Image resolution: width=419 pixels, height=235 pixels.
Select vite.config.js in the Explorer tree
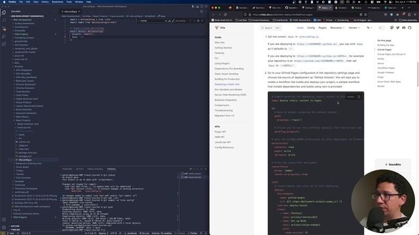pos(25,160)
